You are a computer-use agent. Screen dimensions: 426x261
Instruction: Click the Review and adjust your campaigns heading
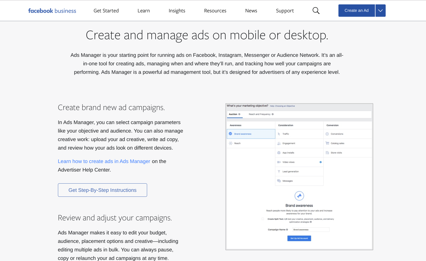pyautogui.click(x=115, y=218)
